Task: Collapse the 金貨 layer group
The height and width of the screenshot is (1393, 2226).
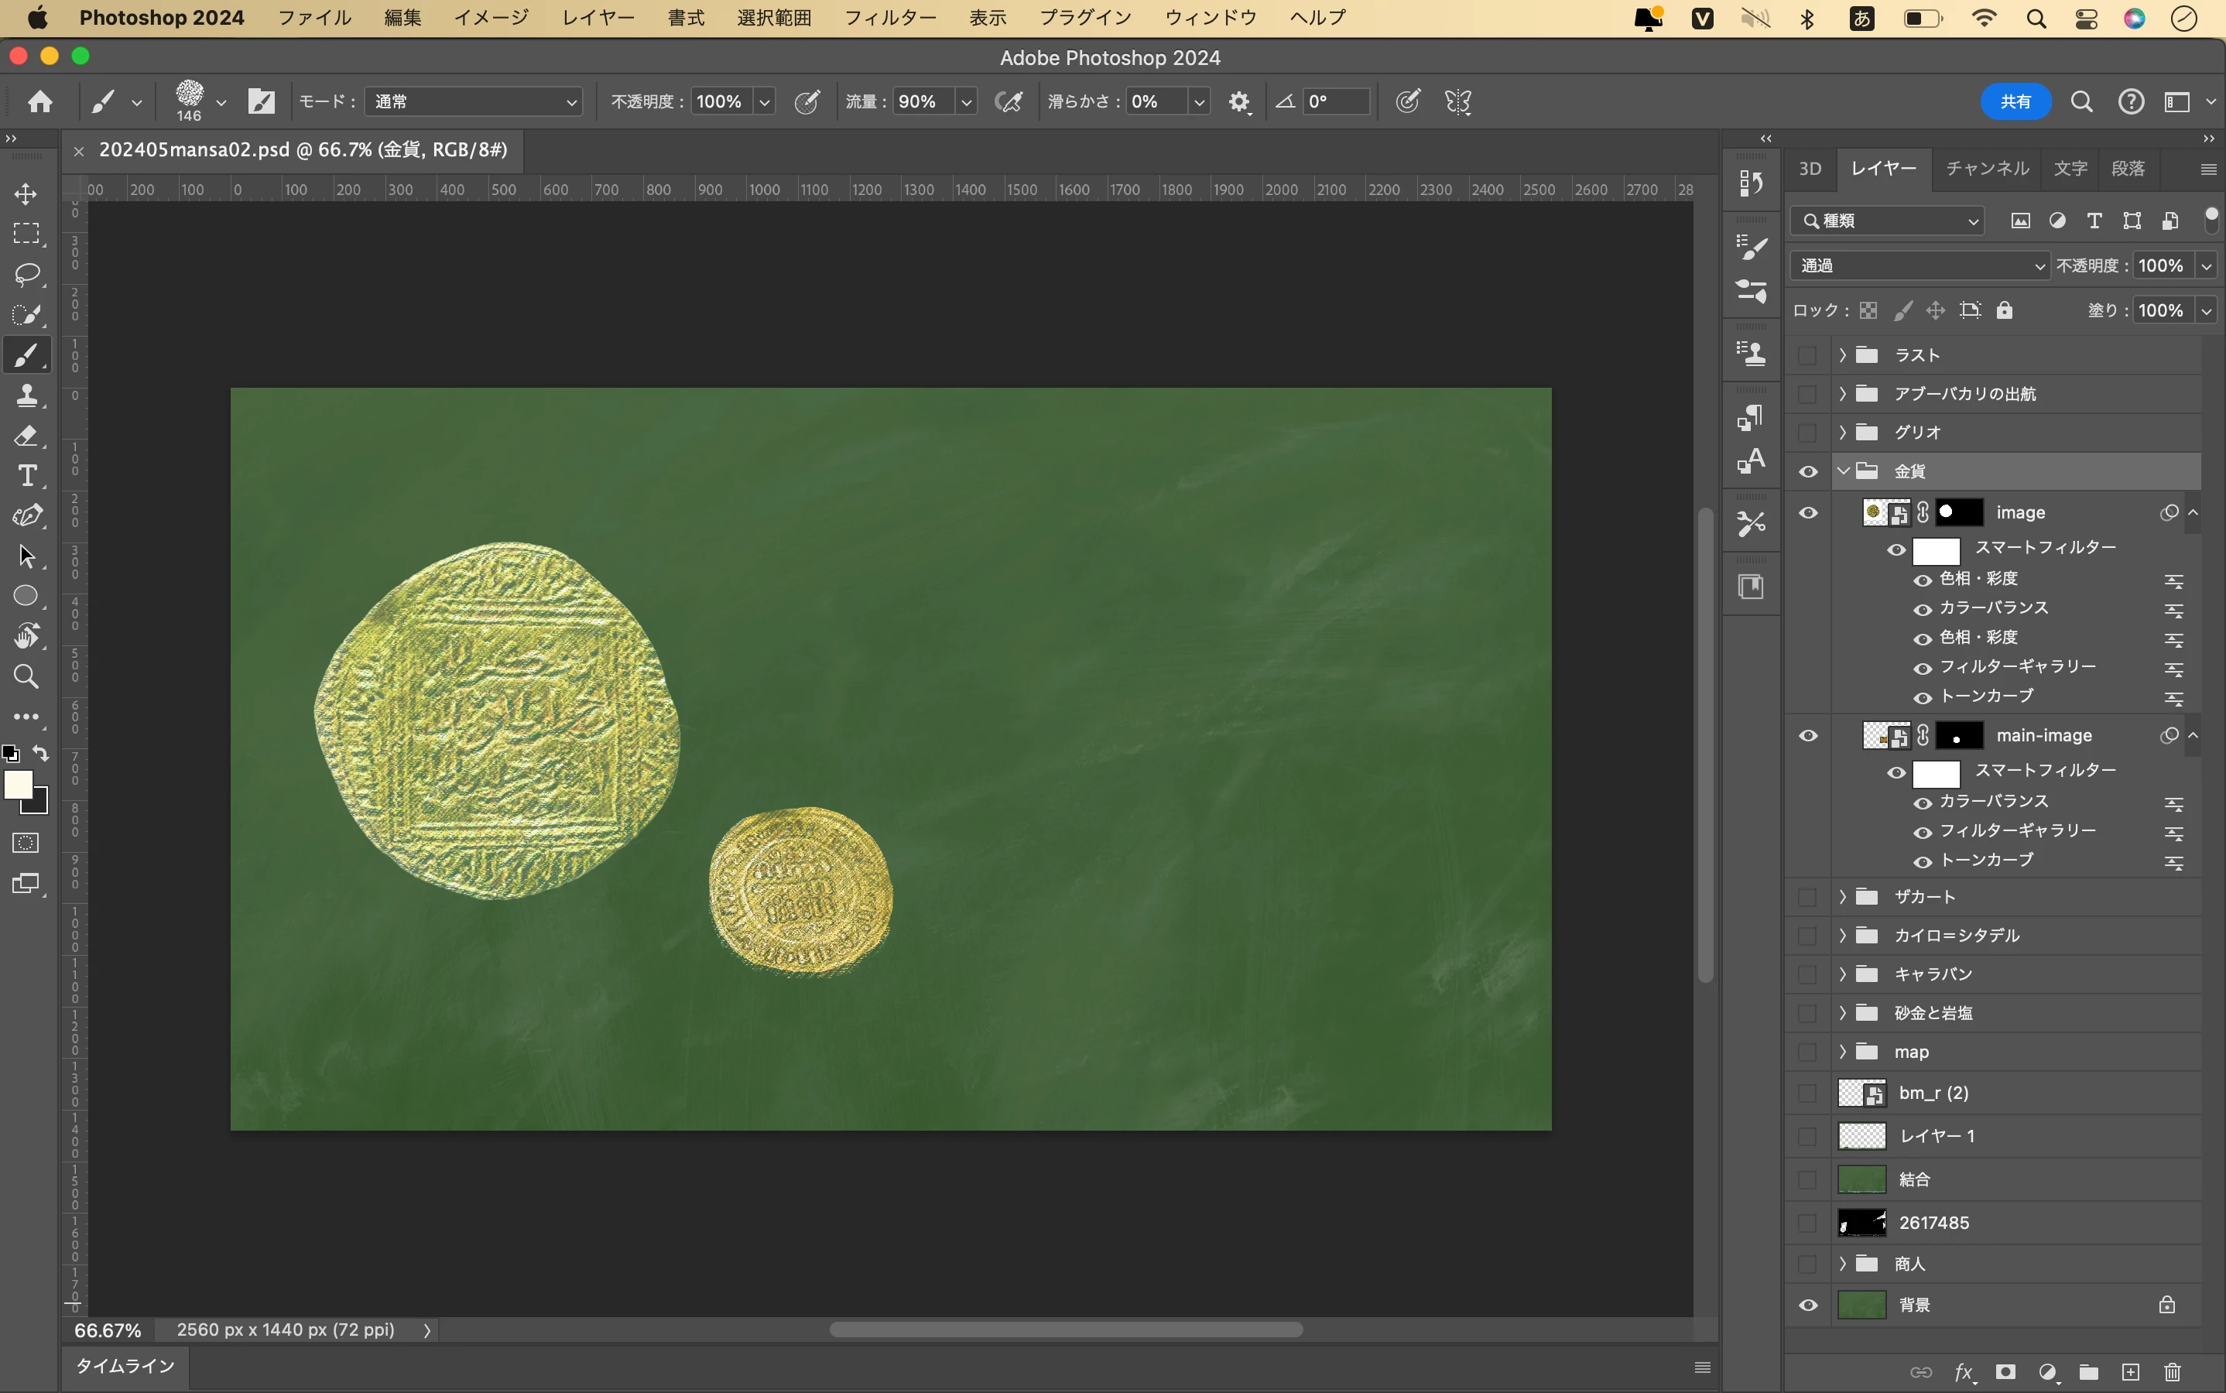Action: 1843,471
